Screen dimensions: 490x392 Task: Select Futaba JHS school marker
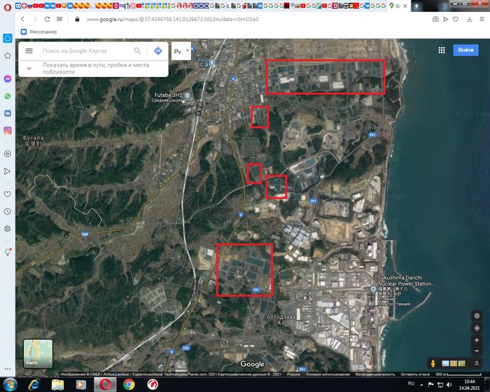point(187,97)
